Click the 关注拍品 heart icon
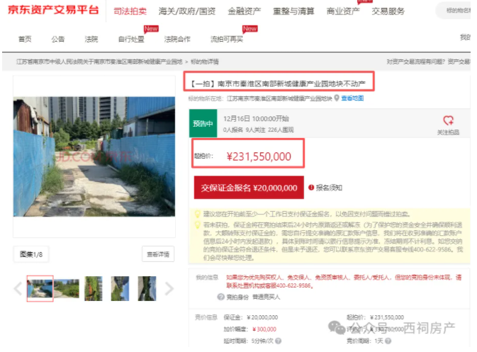Image resolution: width=477 pixels, height=352 pixels. click(x=448, y=120)
